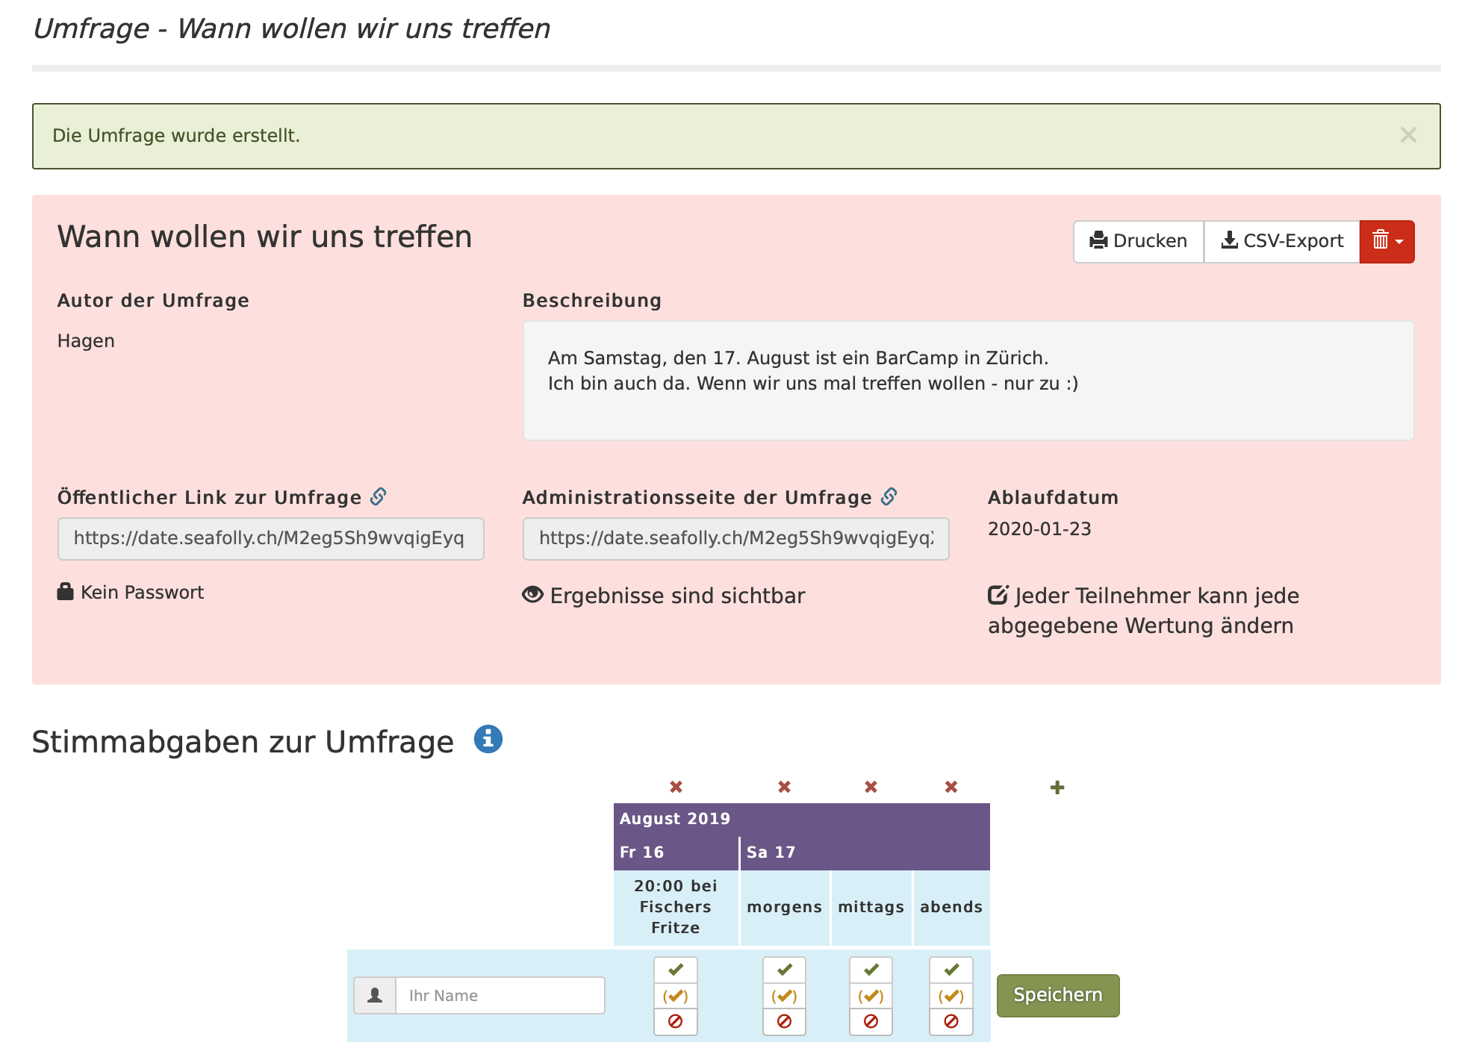
Task: Select yes vote for mittags option
Action: click(x=870, y=970)
